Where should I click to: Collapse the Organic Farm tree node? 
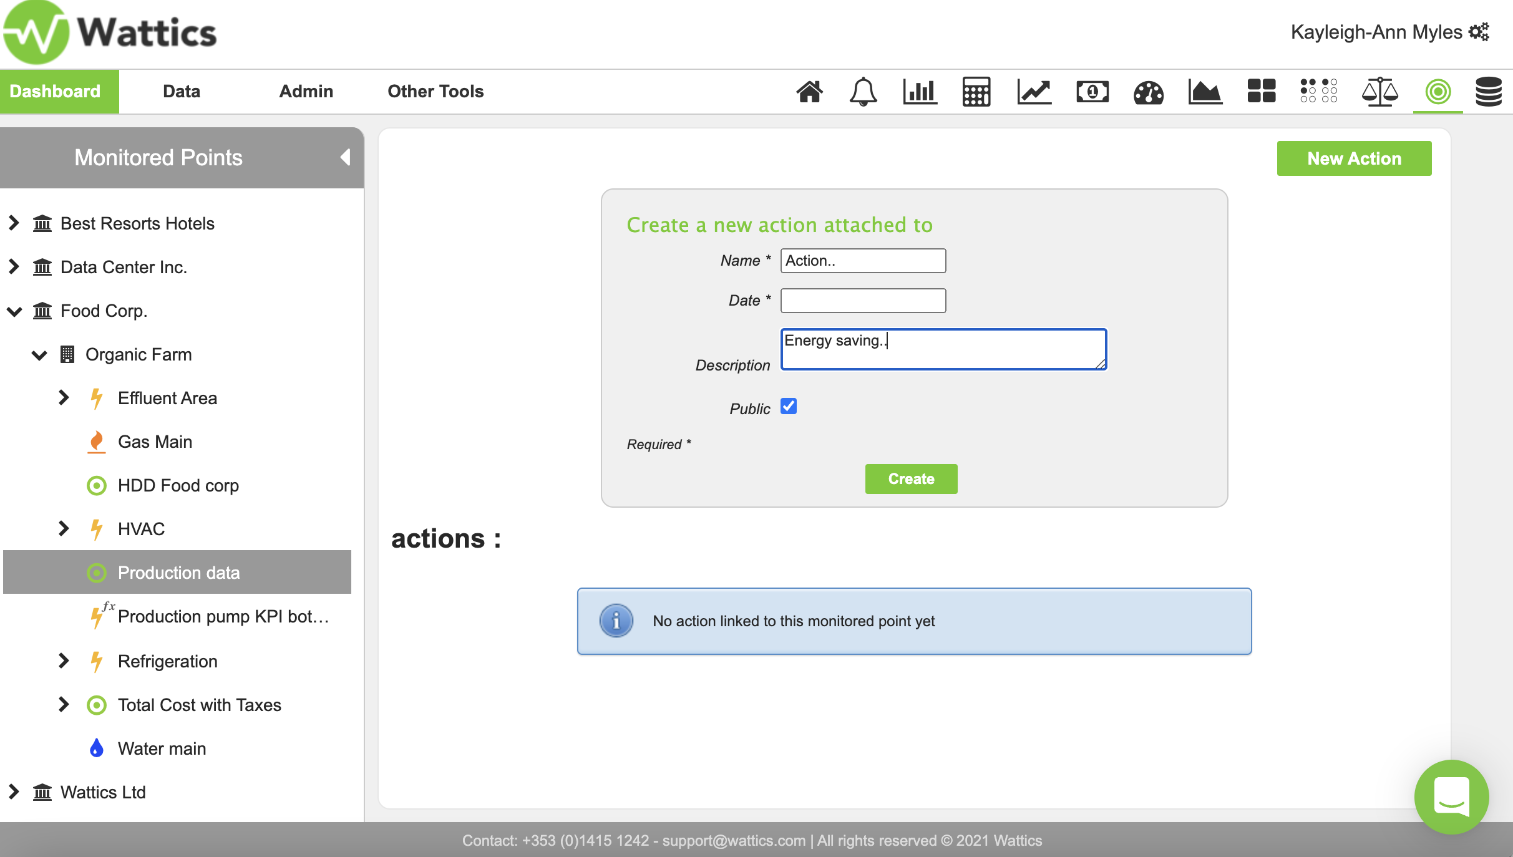[x=39, y=355]
